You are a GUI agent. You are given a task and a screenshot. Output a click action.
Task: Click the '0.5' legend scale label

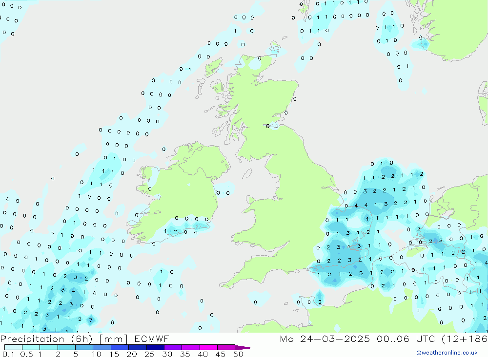[x=26, y=354]
